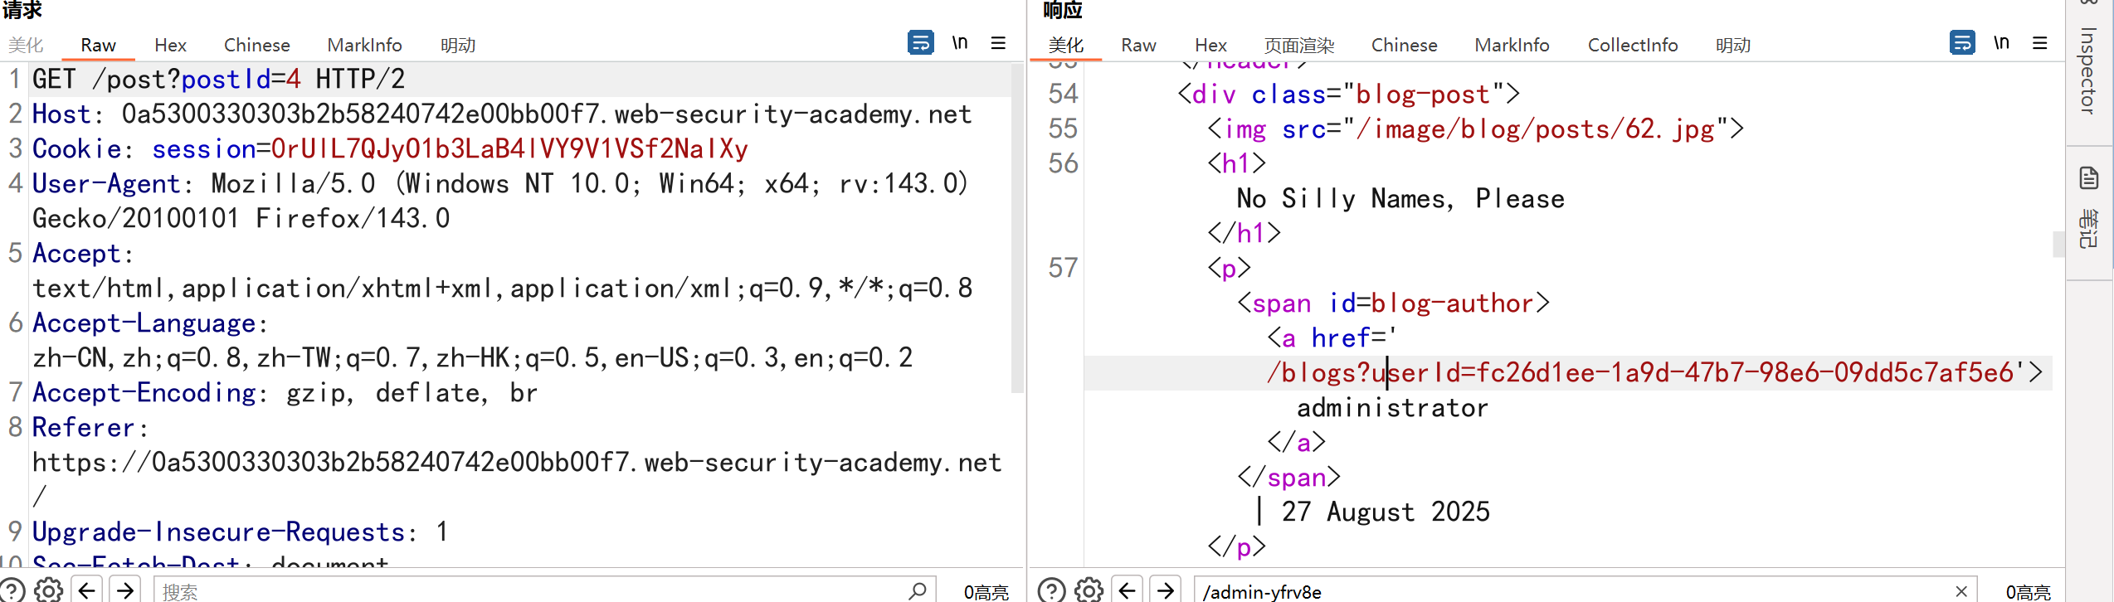This screenshot has width=2114, height=602.
Task: Open the request panel hamburger menu
Action: pyautogui.click(x=998, y=43)
